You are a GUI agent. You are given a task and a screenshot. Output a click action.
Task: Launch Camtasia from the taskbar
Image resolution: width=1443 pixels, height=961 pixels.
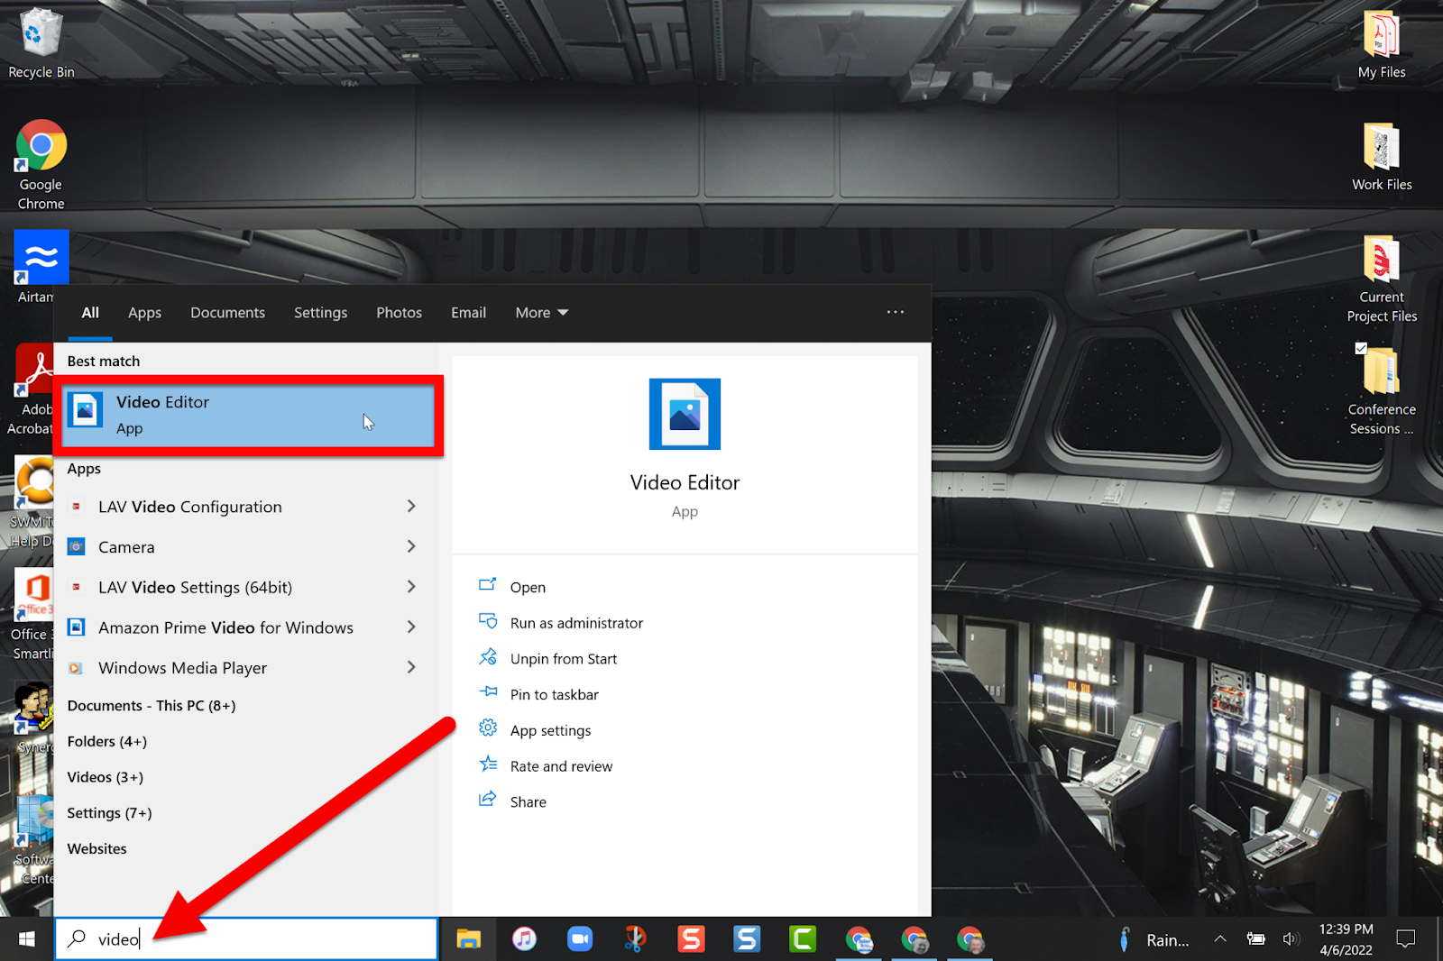tap(803, 939)
